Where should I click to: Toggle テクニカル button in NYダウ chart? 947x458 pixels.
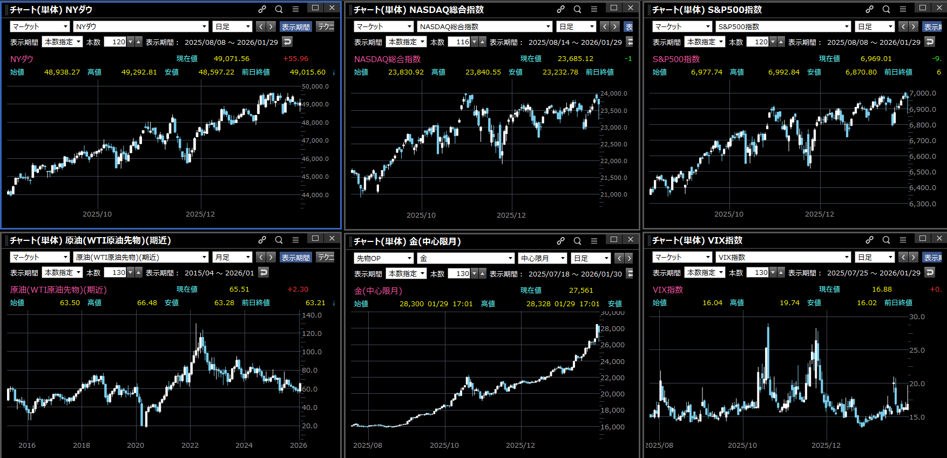point(325,26)
